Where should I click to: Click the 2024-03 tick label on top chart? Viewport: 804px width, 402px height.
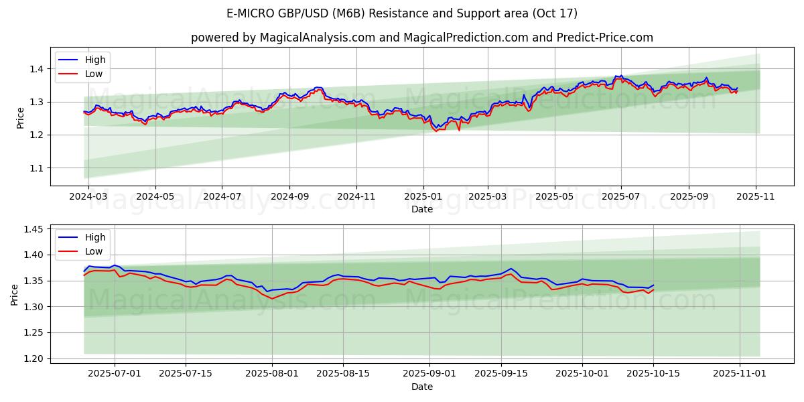tap(89, 197)
